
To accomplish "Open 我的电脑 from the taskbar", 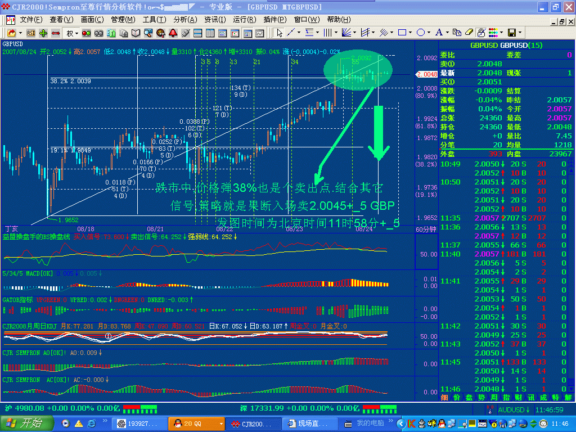I will [x=365, y=424].
